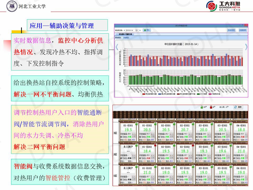Select the 图表模式 tab
Viewport: 253px width, 190px height.
pyautogui.click(x=118, y=38)
